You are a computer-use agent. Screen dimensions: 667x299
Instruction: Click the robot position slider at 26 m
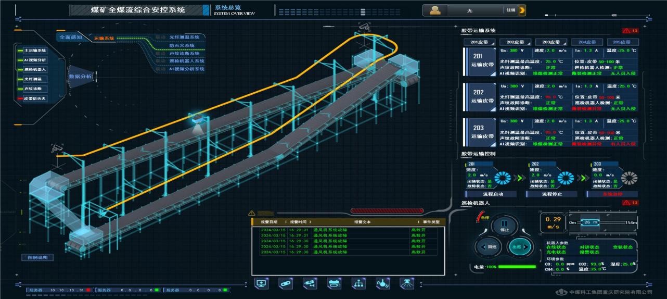pos(589,222)
